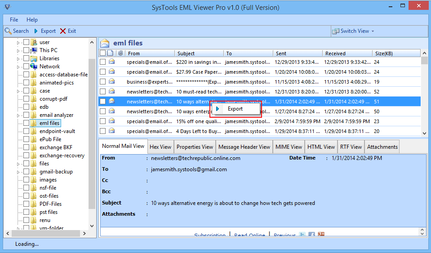
Task: Click the email list scroll down arrow
Action: [424, 133]
